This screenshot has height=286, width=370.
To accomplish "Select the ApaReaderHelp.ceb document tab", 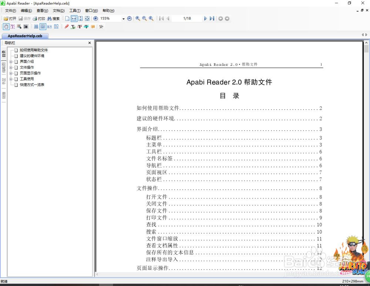I will pyautogui.click(x=25, y=36).
